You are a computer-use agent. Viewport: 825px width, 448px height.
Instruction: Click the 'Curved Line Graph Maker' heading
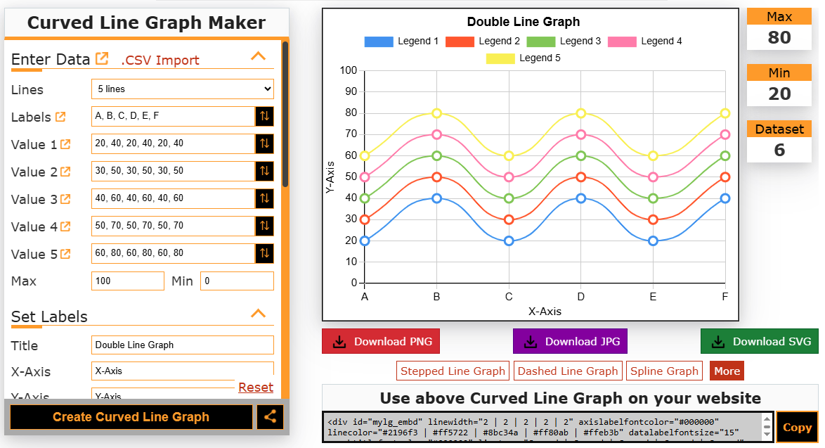pos(146,23)
